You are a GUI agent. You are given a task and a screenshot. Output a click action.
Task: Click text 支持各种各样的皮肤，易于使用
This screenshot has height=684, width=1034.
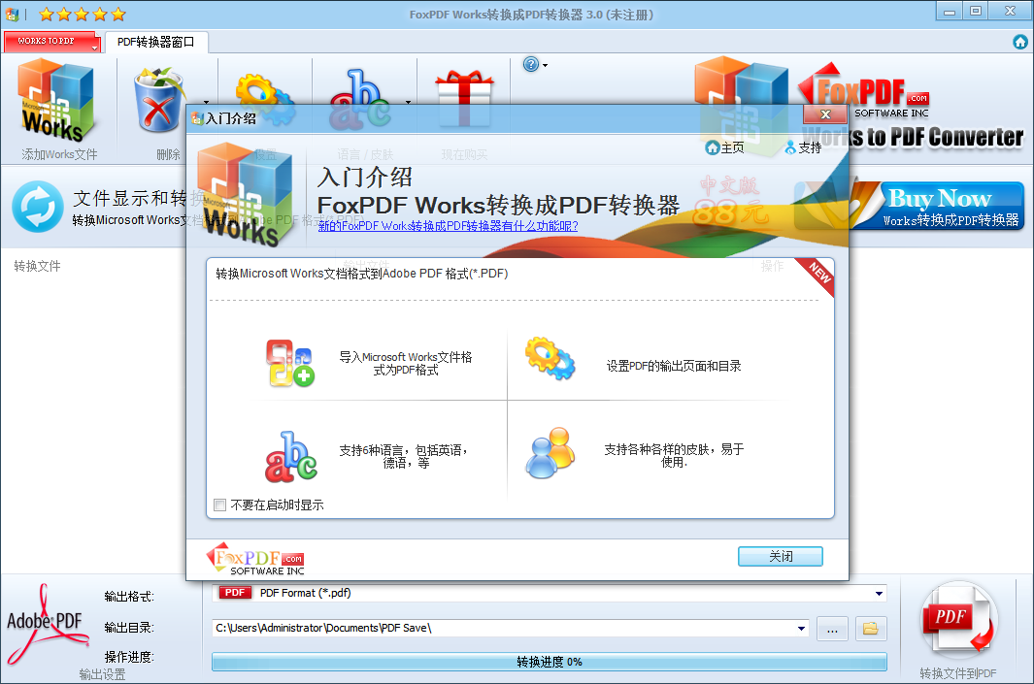[674, 455]
